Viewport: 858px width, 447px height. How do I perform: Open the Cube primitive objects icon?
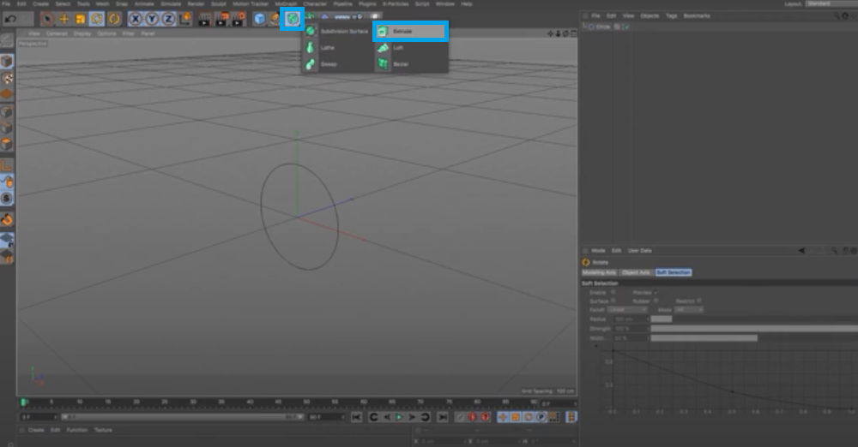(259, 19)
